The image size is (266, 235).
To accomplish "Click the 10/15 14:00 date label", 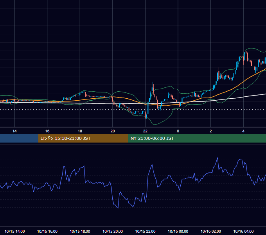I will tap(14, 231).
